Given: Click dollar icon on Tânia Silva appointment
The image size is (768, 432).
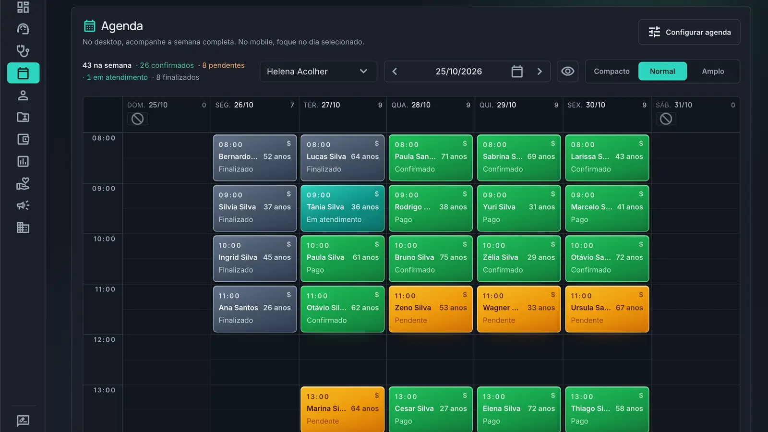Looking at the screenshot, I should pyautogui.click(x=377, y=194).
